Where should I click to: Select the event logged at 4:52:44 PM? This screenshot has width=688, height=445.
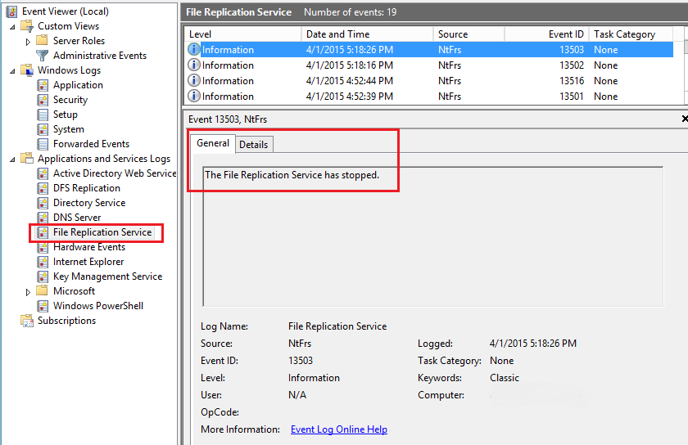[x=429, y=81]
